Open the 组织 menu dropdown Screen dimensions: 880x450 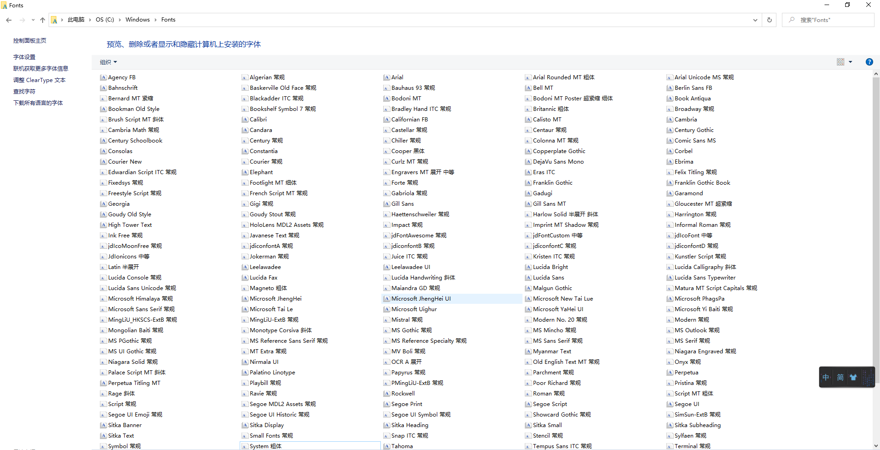click(109, 62)
